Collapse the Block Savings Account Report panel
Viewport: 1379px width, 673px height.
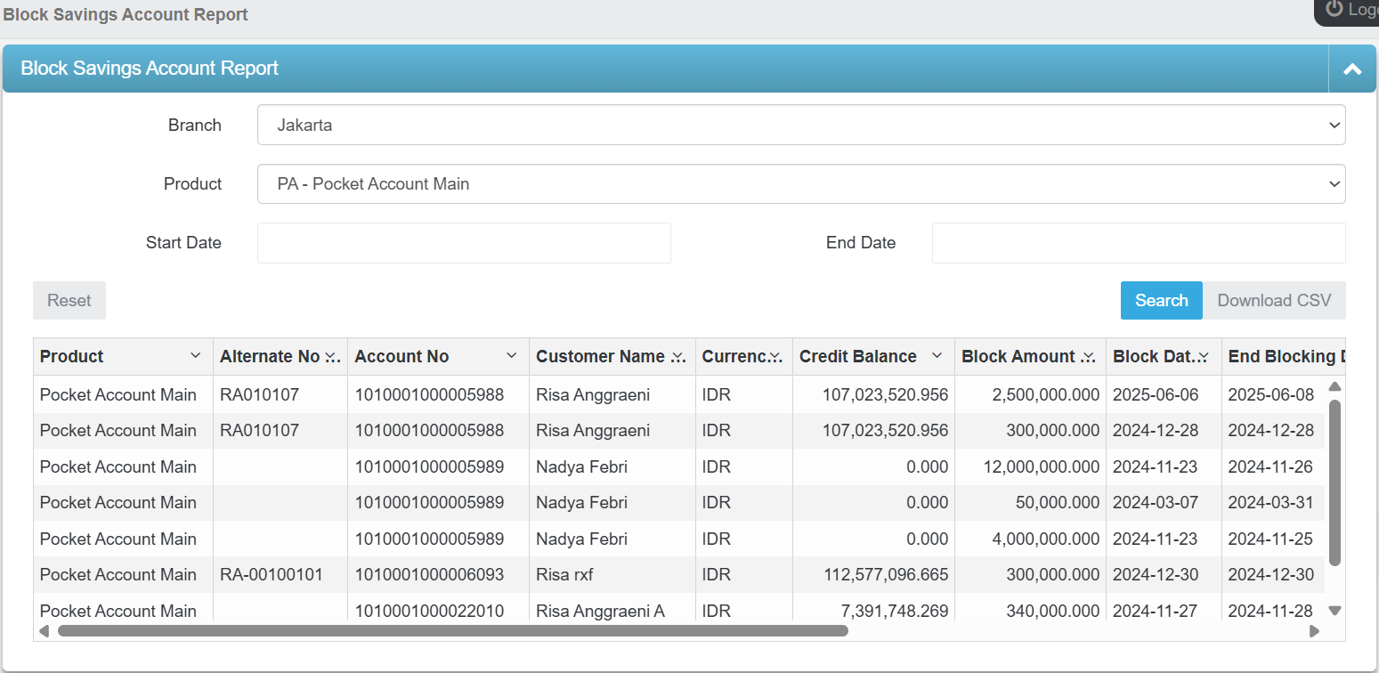(x=1352, y=69)
